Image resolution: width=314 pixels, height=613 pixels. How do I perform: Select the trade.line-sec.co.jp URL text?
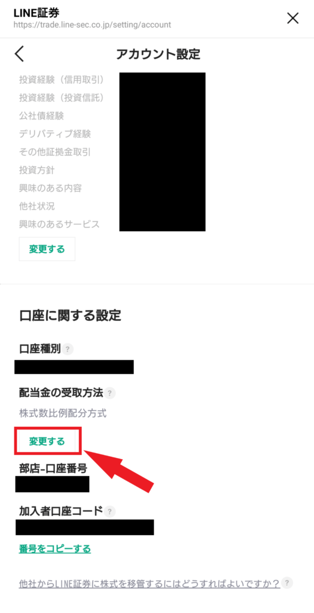pos(92,25)
